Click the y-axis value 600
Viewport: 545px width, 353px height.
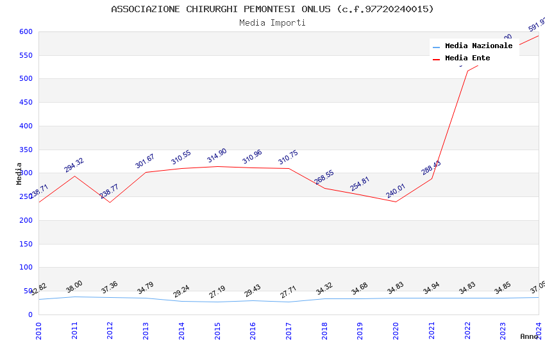click(x=26, y=31)
